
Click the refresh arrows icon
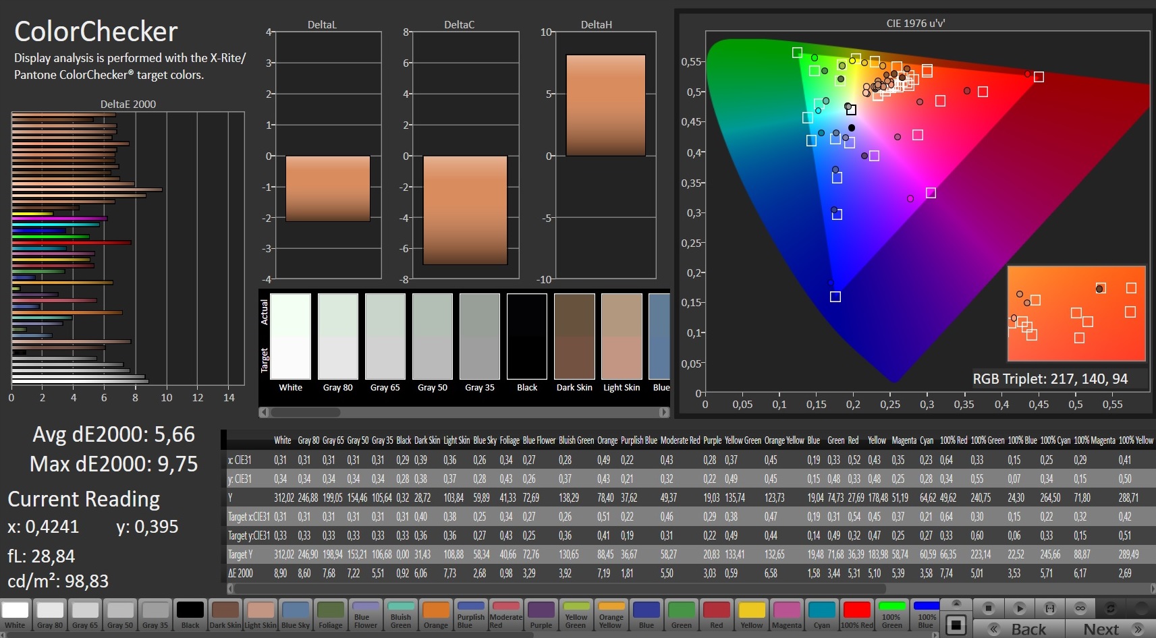coord(1111,608)
